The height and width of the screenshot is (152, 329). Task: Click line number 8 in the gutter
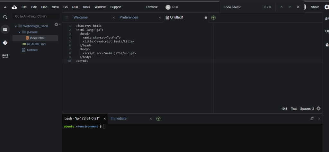tap(70, 53)
